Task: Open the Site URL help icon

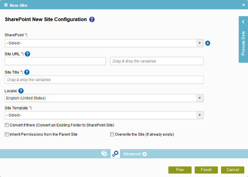Action: tap(27, 54)
